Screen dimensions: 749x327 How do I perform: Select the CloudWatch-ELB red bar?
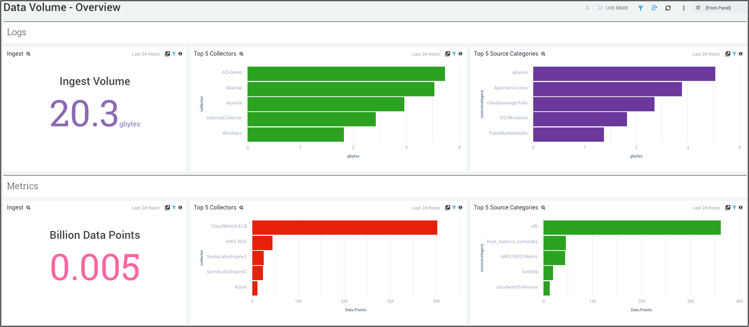pyautogui.click(x=344, y=227)
